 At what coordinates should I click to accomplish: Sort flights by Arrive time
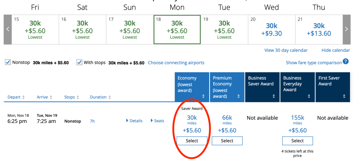(44, 97)
